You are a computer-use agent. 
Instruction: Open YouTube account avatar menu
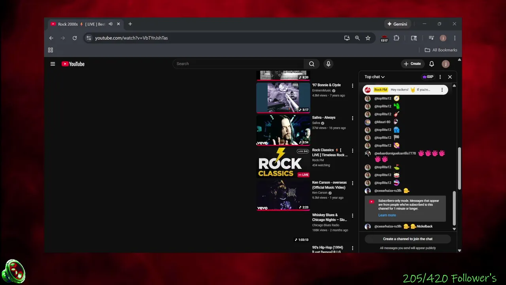point(446,64)
